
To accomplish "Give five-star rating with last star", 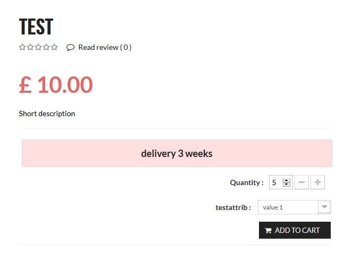I will (x=54, y=47).
